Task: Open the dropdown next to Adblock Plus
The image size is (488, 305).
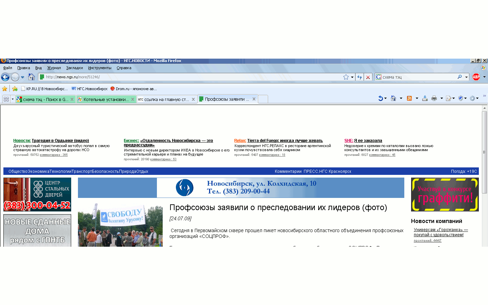Action: coord(484,77)
